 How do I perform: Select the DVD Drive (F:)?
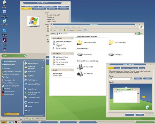click(x=85, y=74)
